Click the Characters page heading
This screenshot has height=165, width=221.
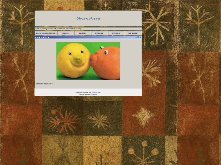click(x=88, y=18)
